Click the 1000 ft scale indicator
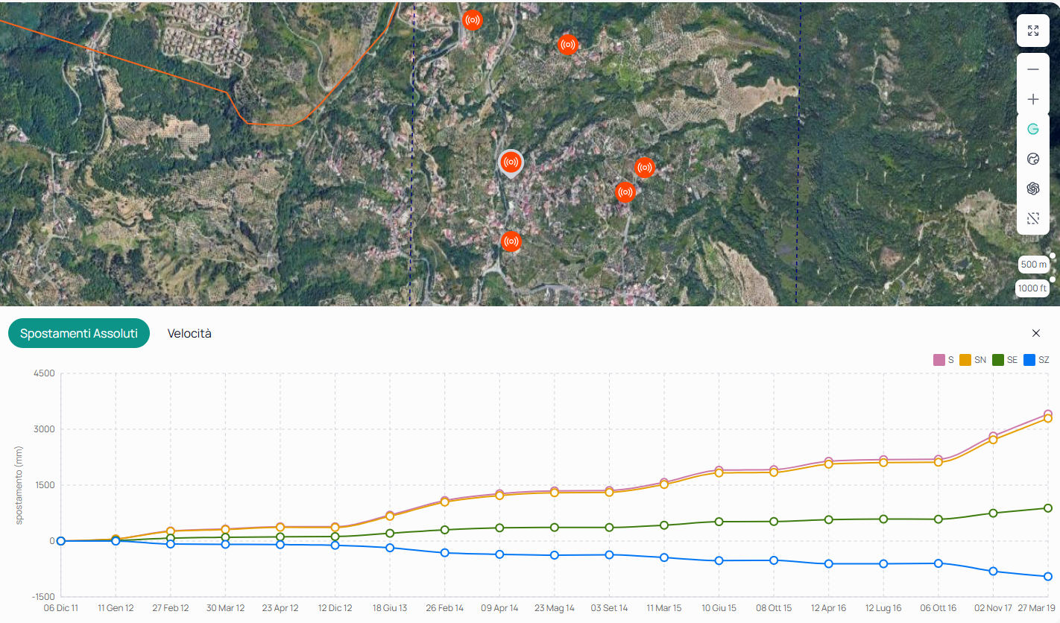Image resolution: width=1060 pixels, height=623 pixels. [1032, 288]
